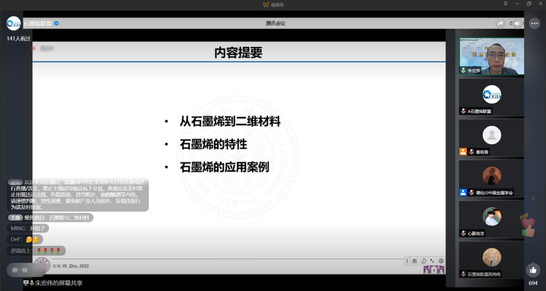Select 石墨烯联盟吴鸣鸣 participant tile
This screenshot has height=291, width=546.
pos(491,260)
